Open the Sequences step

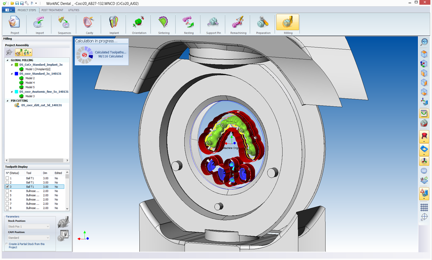tap(64, 24)
